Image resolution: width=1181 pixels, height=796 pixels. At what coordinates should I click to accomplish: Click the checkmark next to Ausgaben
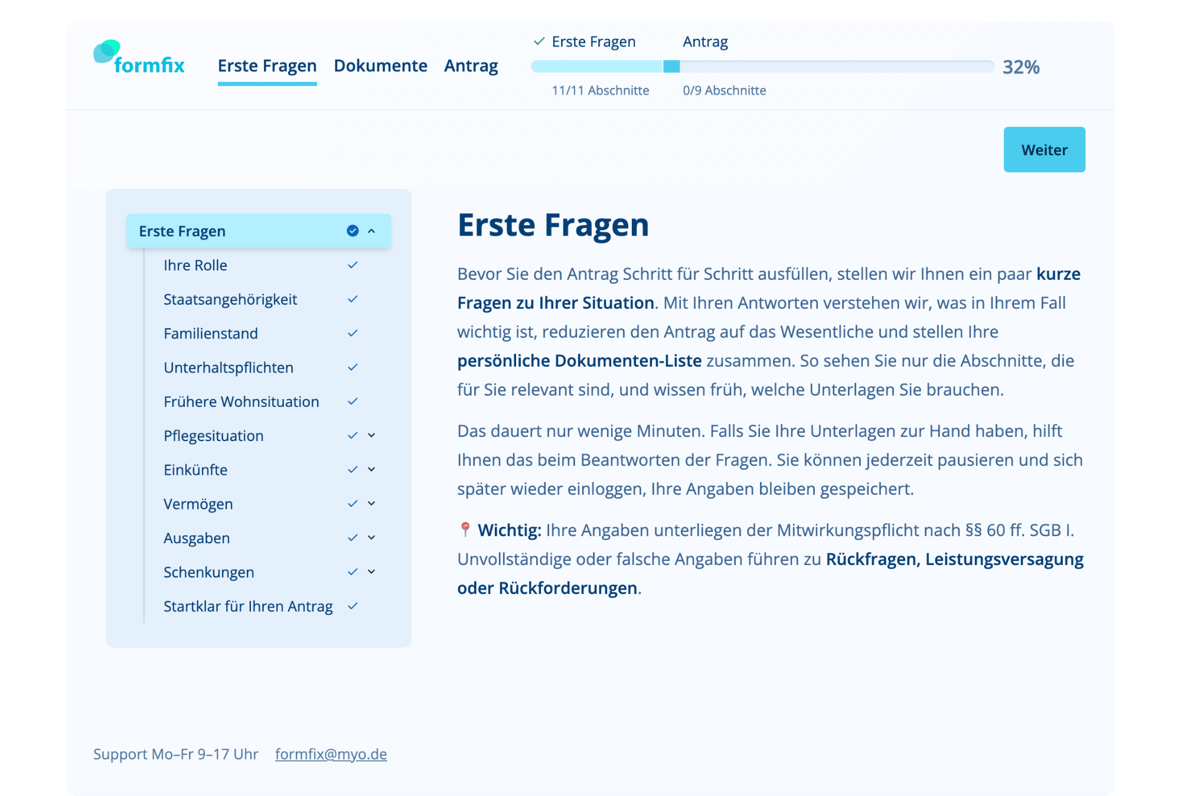[353, 538]
